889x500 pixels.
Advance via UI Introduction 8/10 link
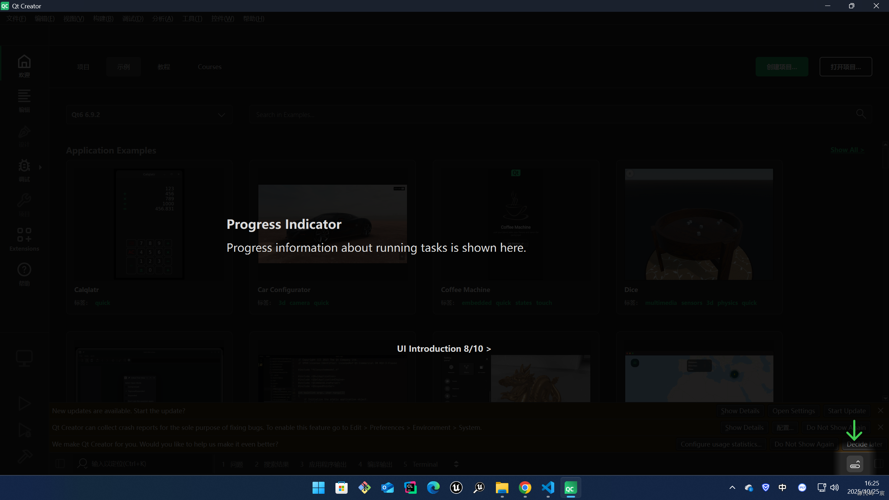pyautogui.click(x=444, y=349)
